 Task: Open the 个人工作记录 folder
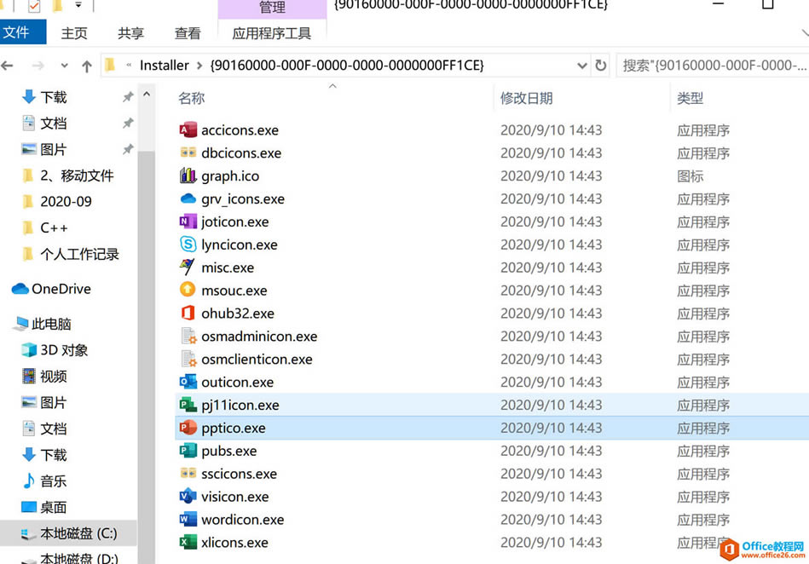pyautogui.click(x=79, y=254)
